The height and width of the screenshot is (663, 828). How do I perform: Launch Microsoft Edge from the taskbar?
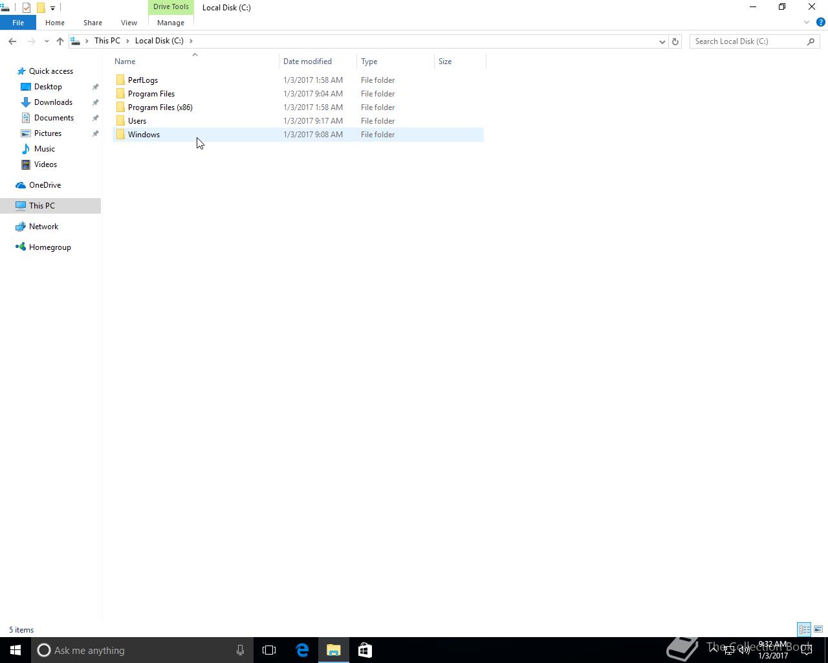coord(302,650)
